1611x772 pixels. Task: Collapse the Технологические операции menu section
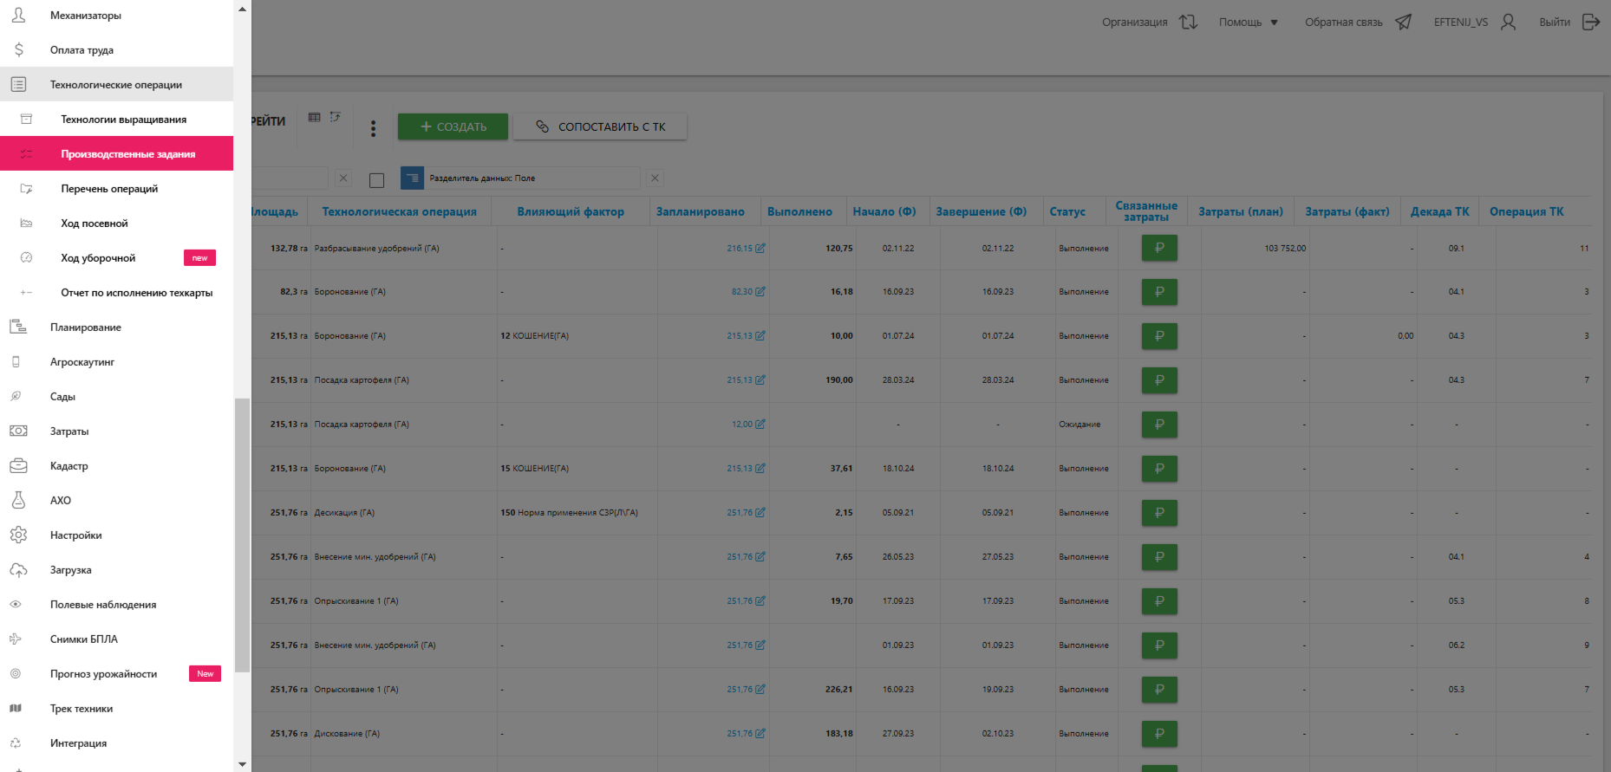(x=116, y=85)
